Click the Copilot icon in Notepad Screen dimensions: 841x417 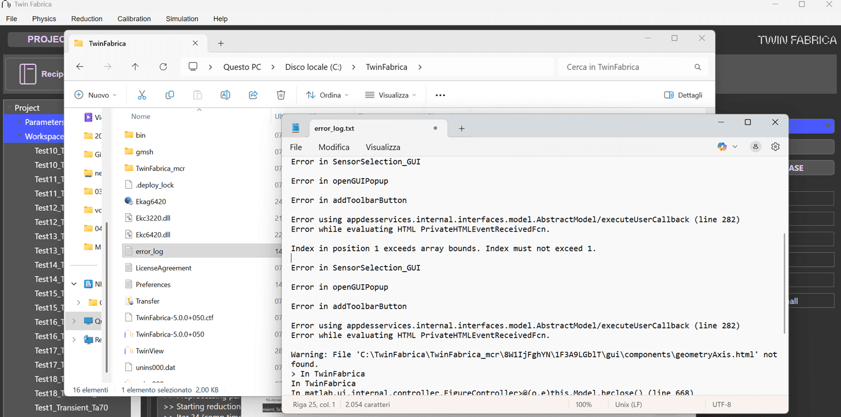[722, 147]
